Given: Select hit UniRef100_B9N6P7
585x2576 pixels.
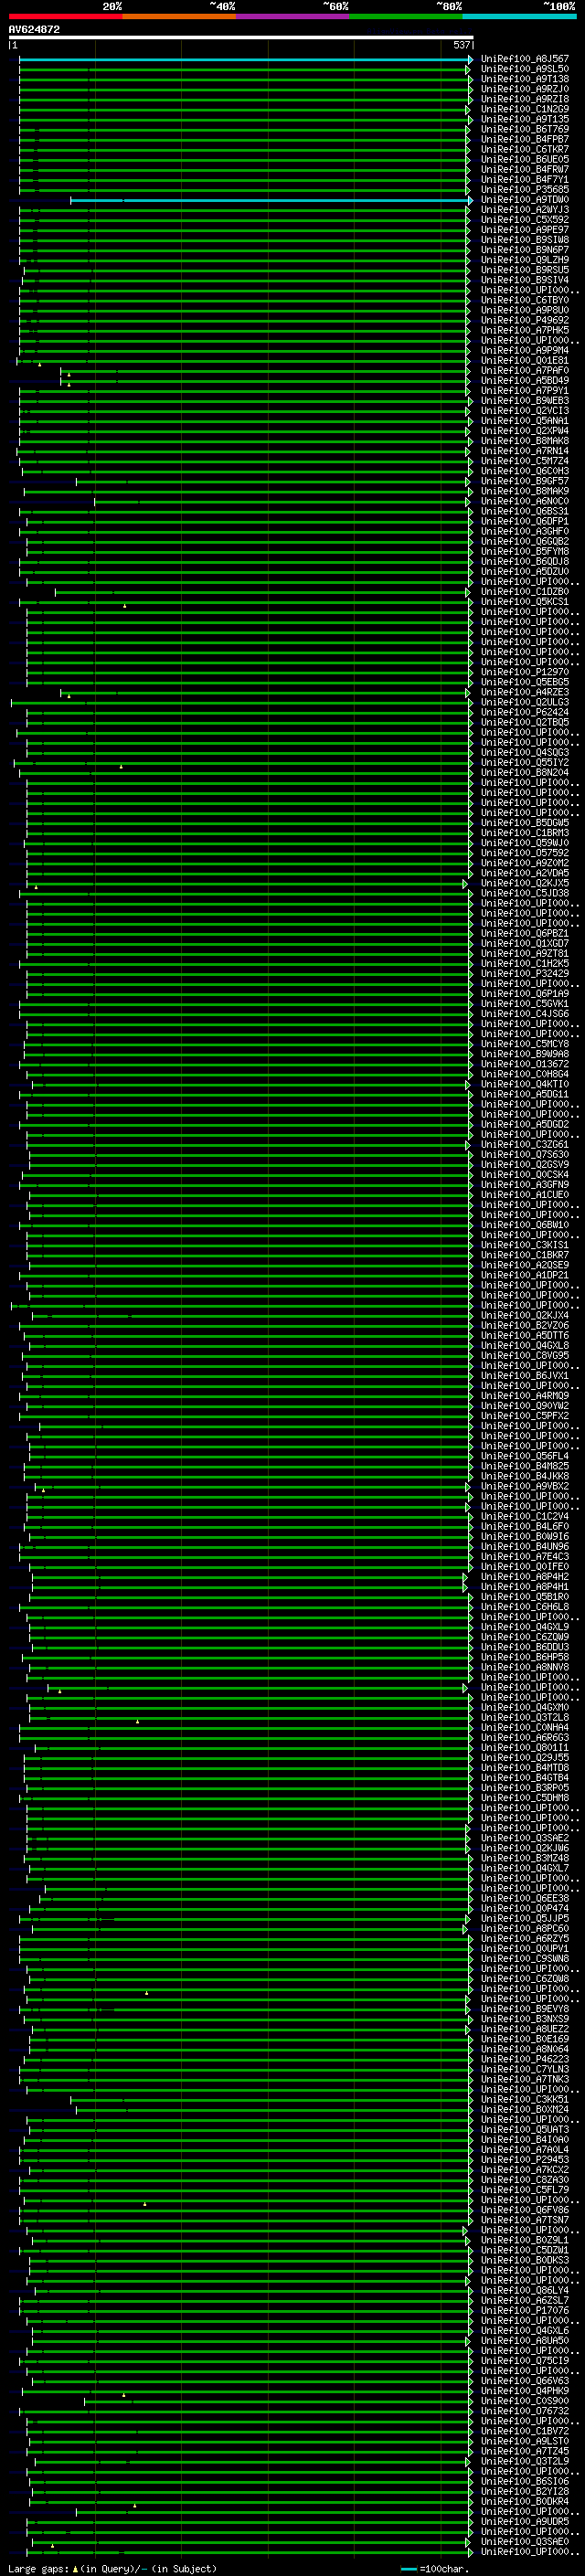Looking at the screenshot, I should tap(525, 250).
